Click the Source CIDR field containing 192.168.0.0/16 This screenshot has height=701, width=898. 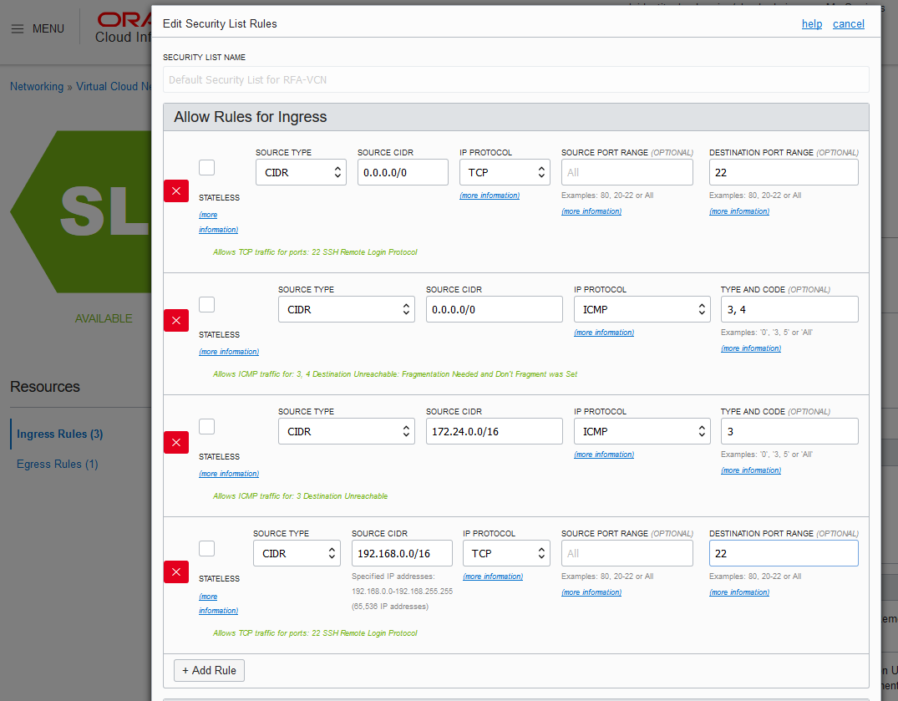(402, 553)
